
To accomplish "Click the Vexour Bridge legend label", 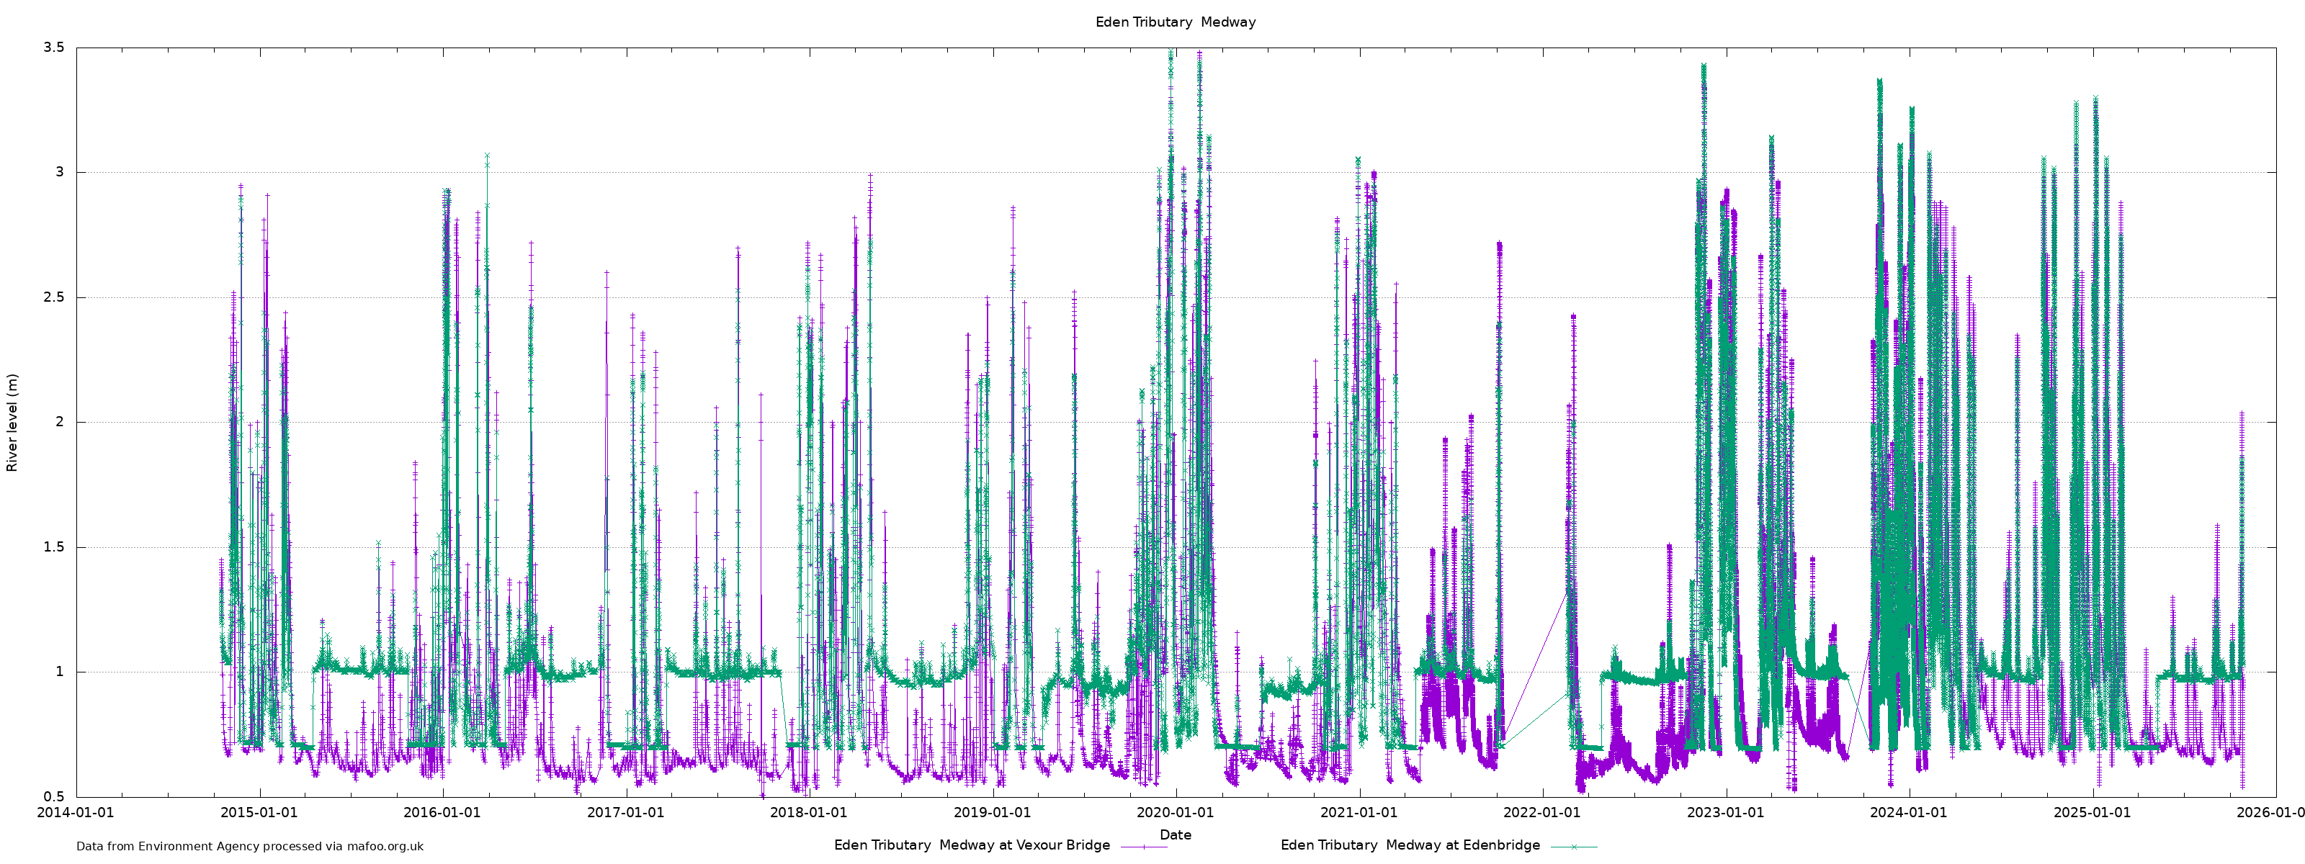I will coord(971,845).
